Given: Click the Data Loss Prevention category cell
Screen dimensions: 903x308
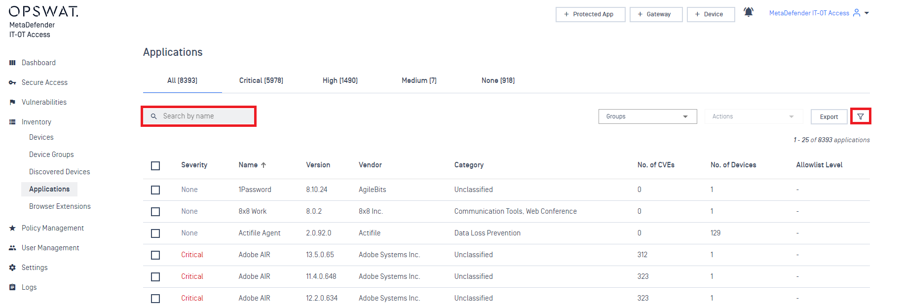Looking at the screenshot, I should pyautogui.click(x=488, y=233).
